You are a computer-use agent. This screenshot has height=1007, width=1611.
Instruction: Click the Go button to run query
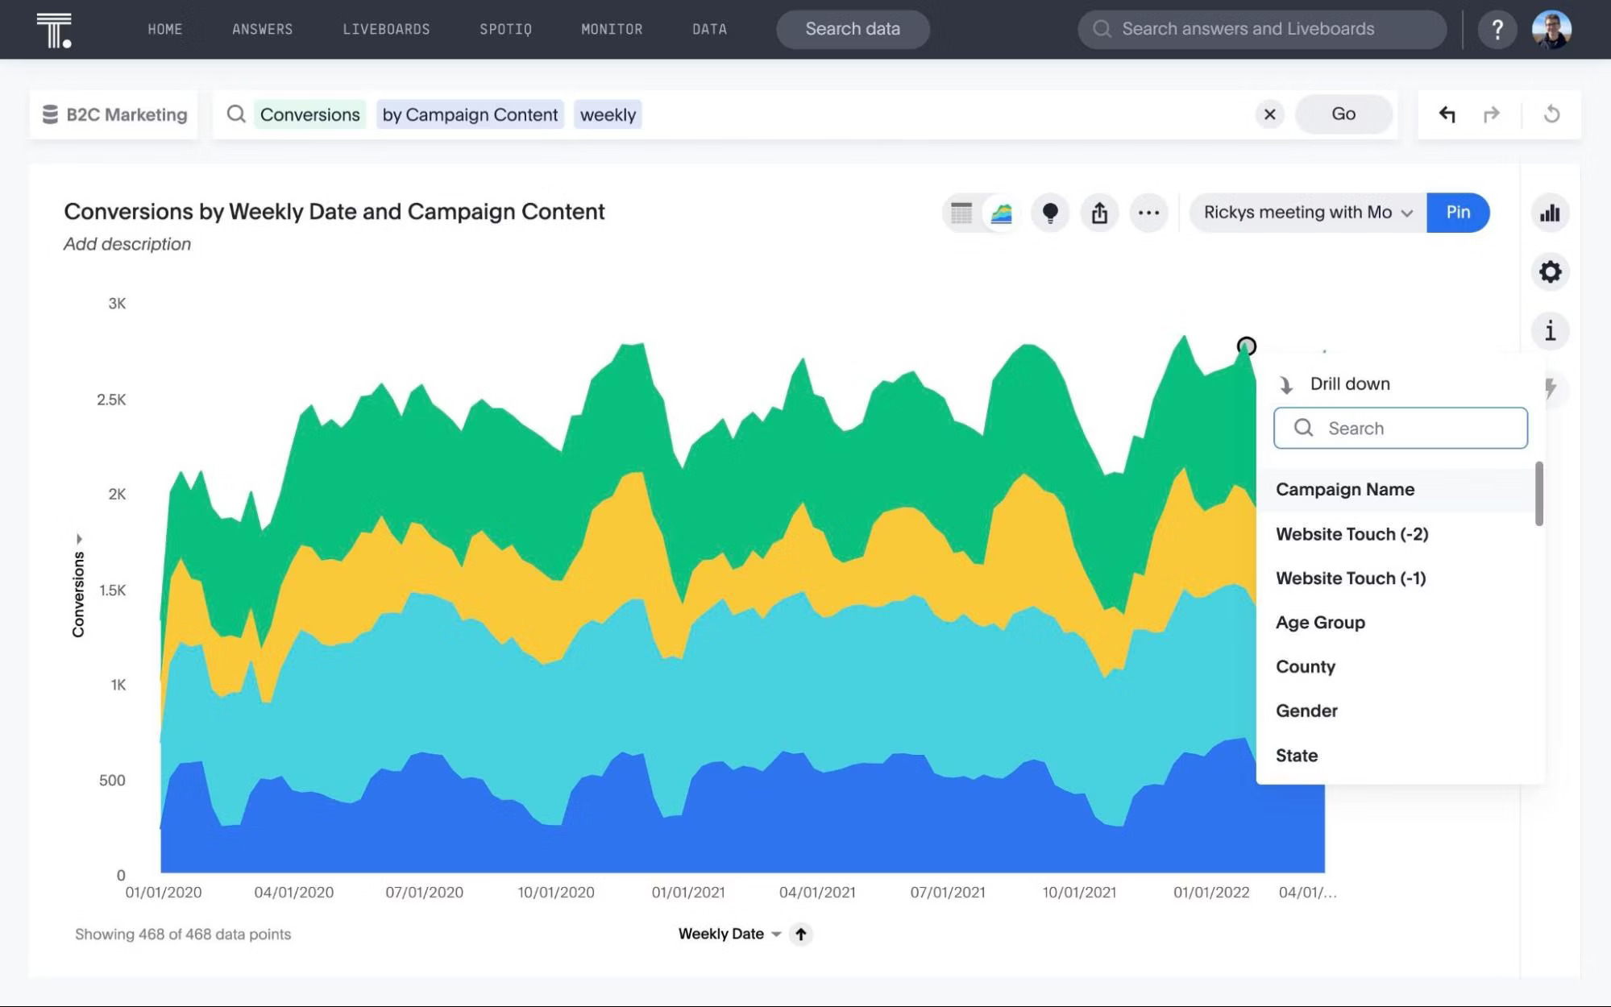(x=1342, y=114)
